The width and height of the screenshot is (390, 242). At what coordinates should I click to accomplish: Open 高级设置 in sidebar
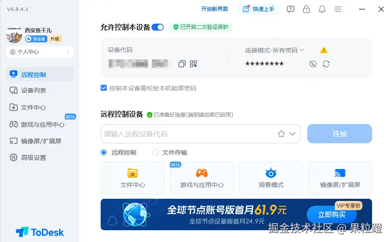40,158
